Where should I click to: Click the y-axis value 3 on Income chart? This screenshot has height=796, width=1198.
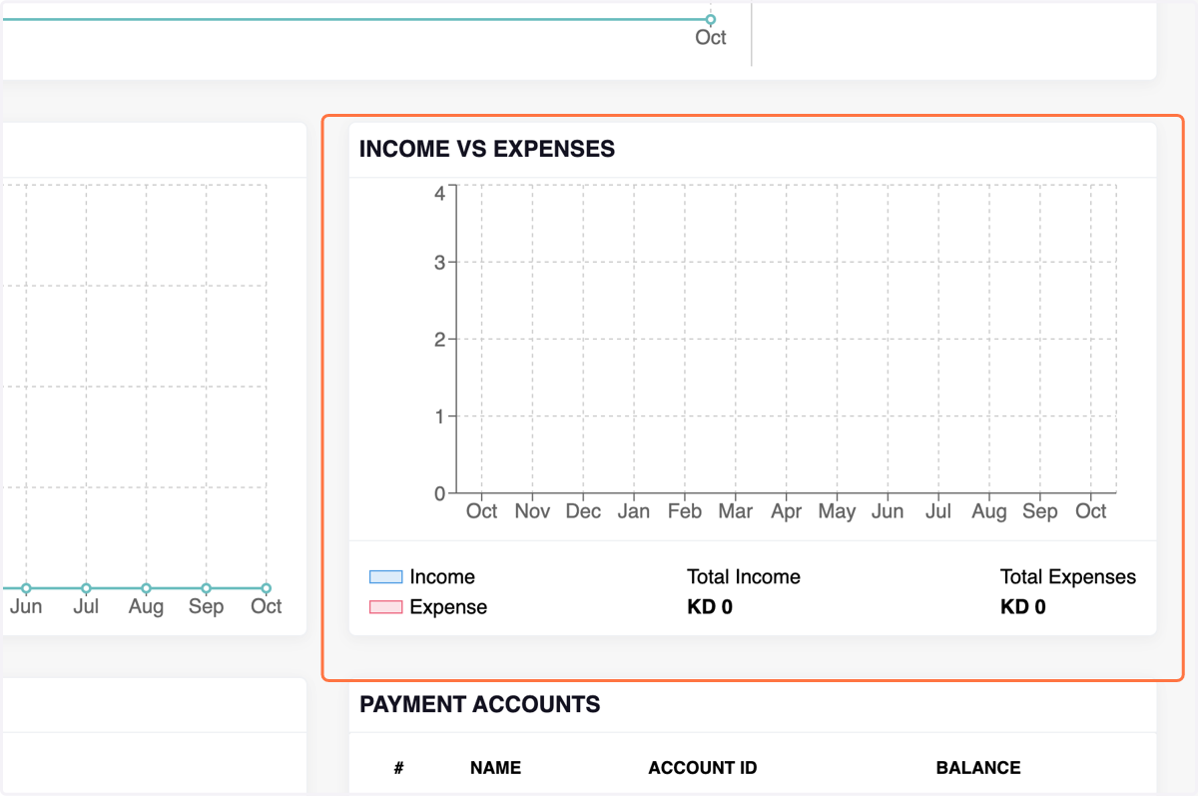439,263
